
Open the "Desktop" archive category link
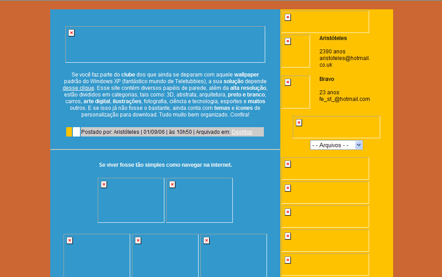(242, 132)
